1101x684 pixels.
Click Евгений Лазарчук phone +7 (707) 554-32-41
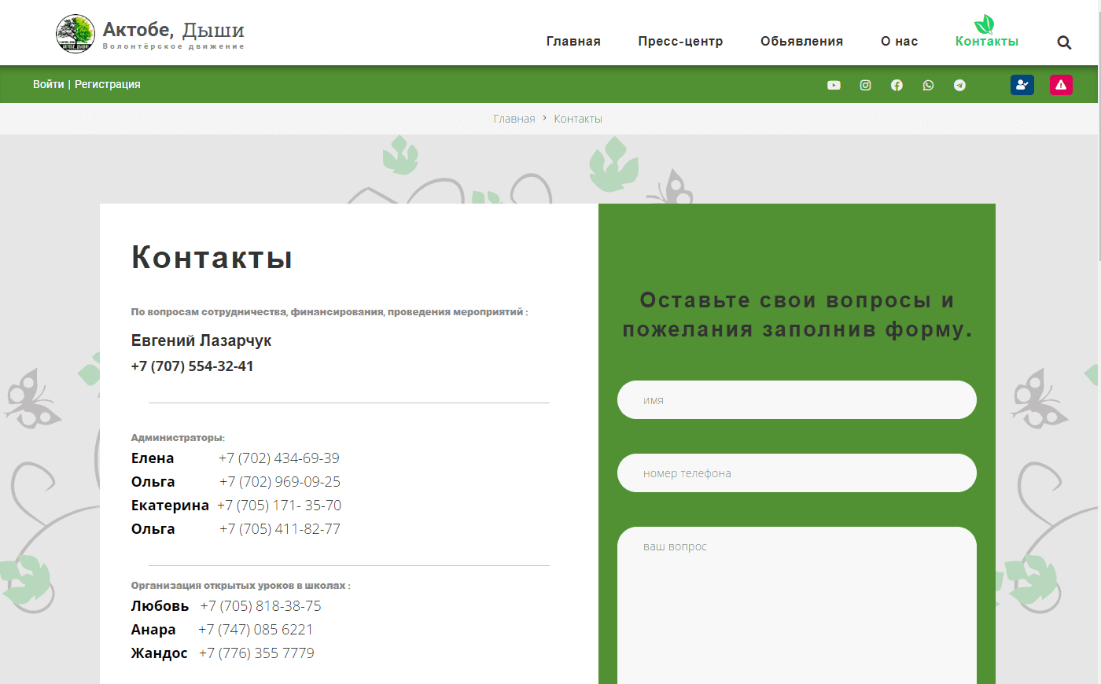click(192, 366)
